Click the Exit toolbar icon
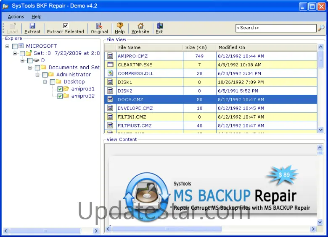This screenshot has height=237, width=328. tap(160, 26)
